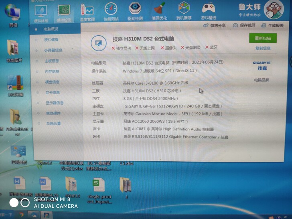Select the 硬件检测 toolbar icon

(64, 14)
